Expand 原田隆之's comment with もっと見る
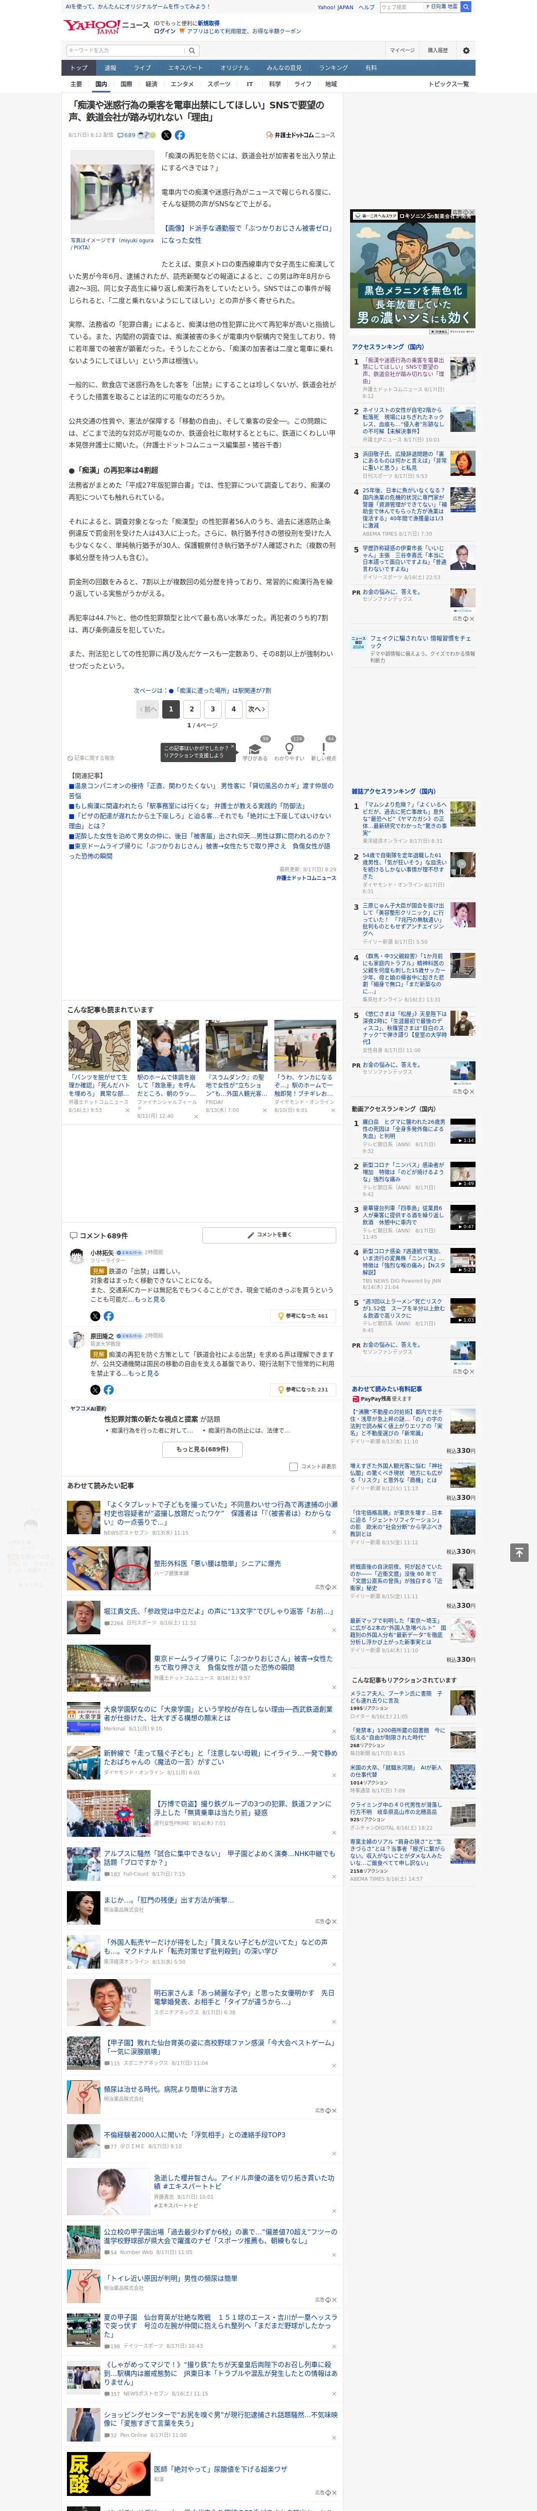 pos(143,1374)
